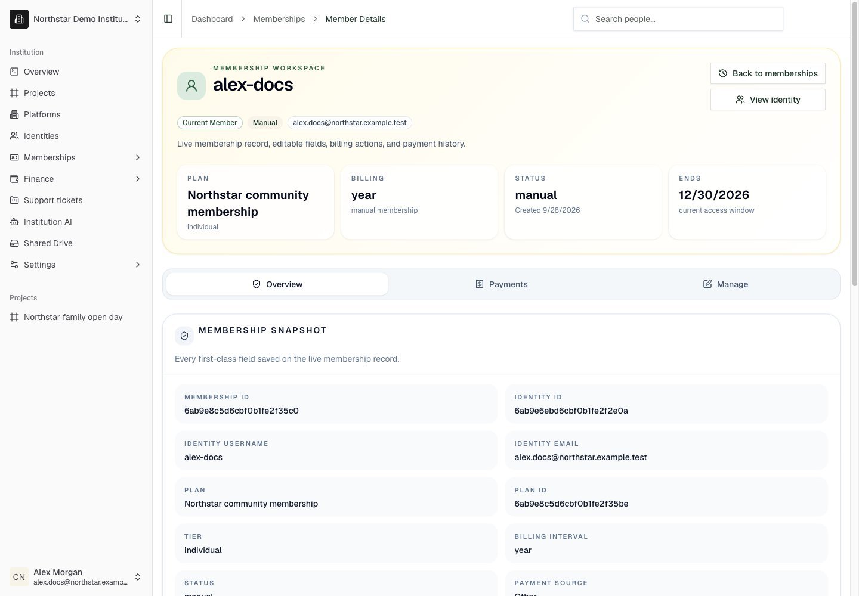
Task: Click the Identity ID value 6ab9e6ebd6cbf0b1fe2f2e0a
Action: coord(571,411)
